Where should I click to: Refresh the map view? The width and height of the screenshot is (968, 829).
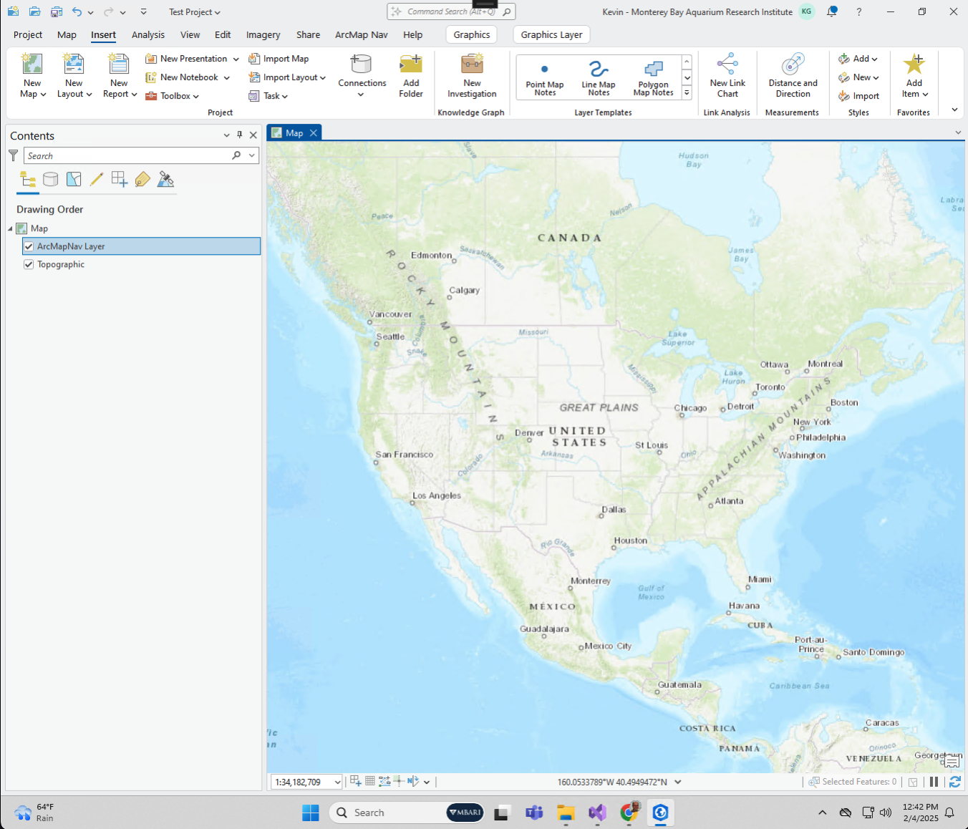pyautogui.click(x=954, y=782)
